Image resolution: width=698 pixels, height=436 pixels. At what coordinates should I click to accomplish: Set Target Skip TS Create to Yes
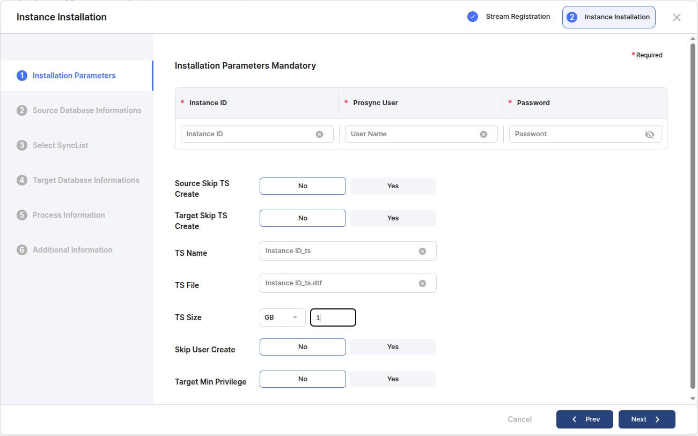coord(393,218)
